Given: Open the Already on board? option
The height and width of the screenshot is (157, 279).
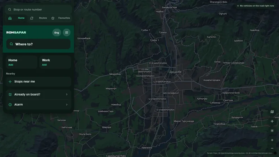Looking at the screenshot, I should point(38,94).
